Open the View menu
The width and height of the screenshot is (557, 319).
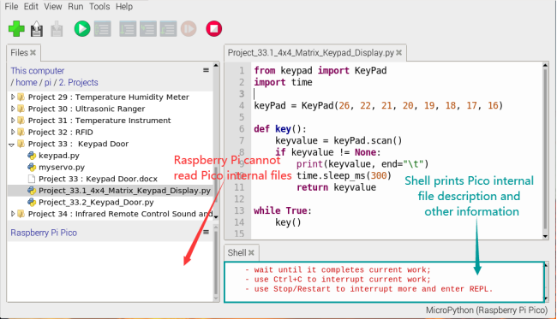click(x=53, y=6)
